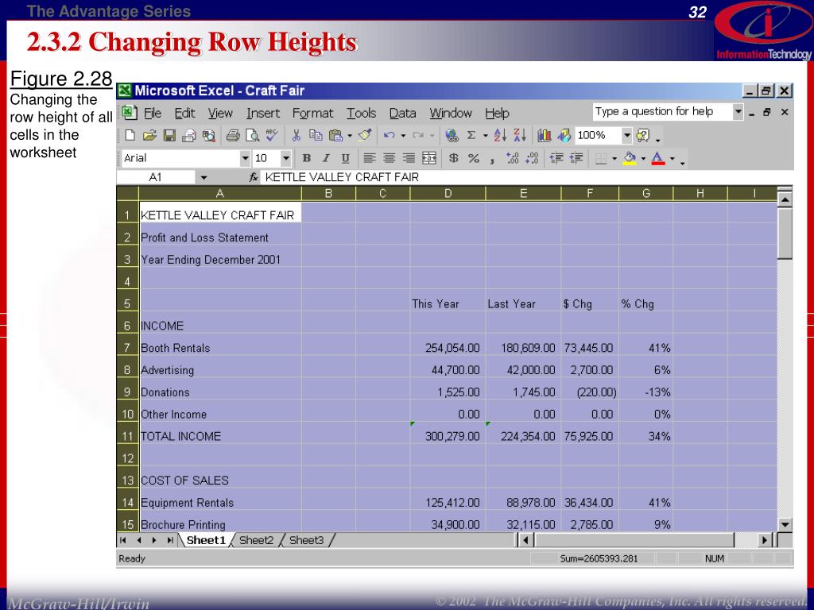Open the Data menu
The image size is (814, 610).
pyautogui.click(x=402, y=113)
